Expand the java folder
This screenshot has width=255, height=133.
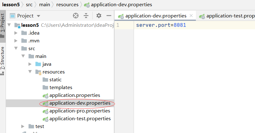(x=30, y=64)
